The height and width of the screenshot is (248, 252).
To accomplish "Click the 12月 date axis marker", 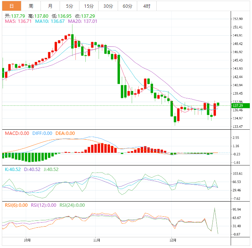I will pos(172,240).
